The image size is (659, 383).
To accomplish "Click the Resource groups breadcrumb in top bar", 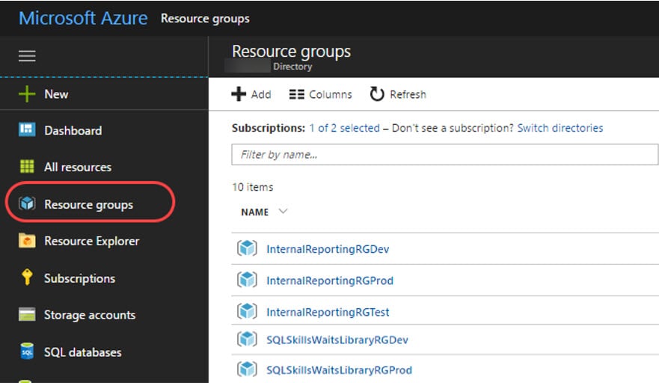I will (205, 19).
